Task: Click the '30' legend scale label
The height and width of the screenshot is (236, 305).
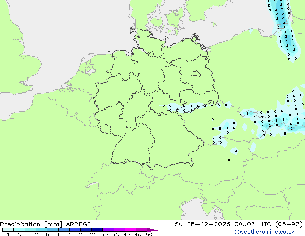Action: tap(104, 234)
